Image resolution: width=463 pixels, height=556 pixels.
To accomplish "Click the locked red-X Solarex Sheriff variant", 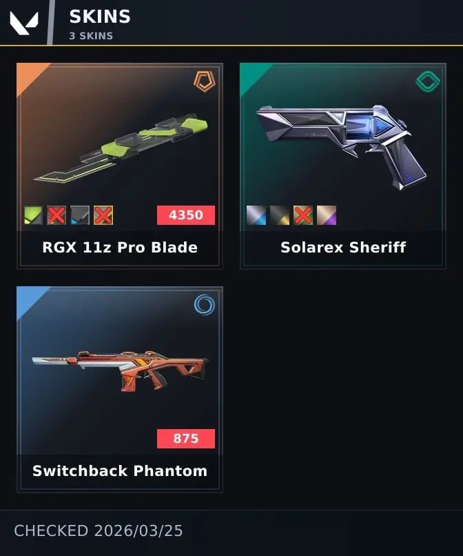I will tap(303, 215).
